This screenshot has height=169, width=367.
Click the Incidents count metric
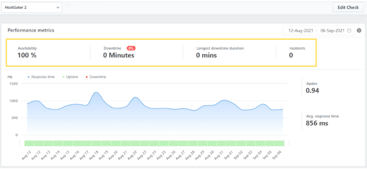coord(297,52)
